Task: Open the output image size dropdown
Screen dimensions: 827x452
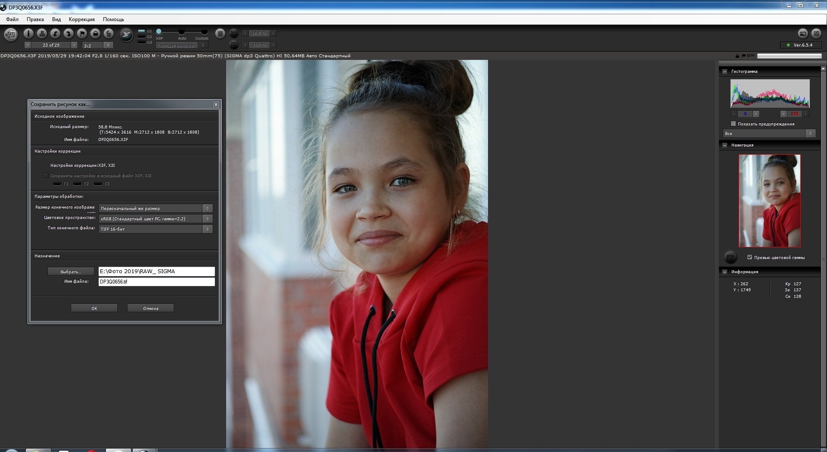Action: tap(207, 209)
